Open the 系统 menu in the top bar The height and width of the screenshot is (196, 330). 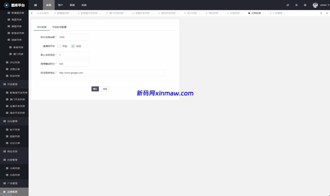click(84, 5)
